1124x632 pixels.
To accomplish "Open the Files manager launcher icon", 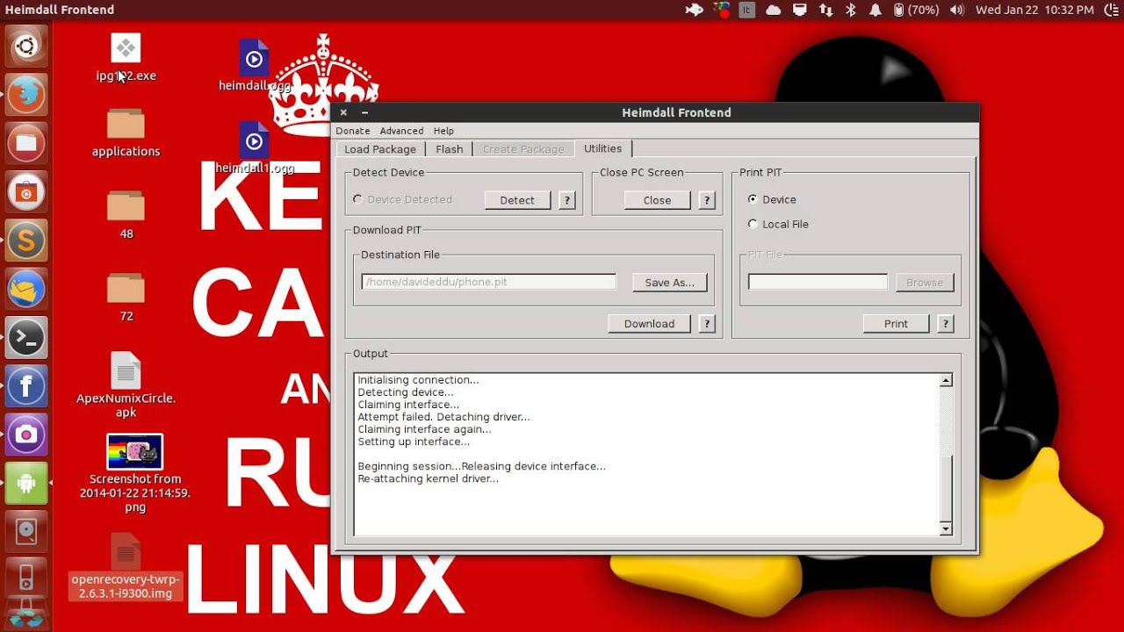I will pos(25,143).
